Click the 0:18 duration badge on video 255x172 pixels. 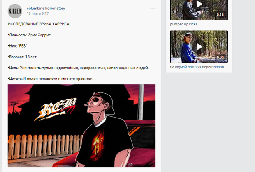click(x=220, y=14)
